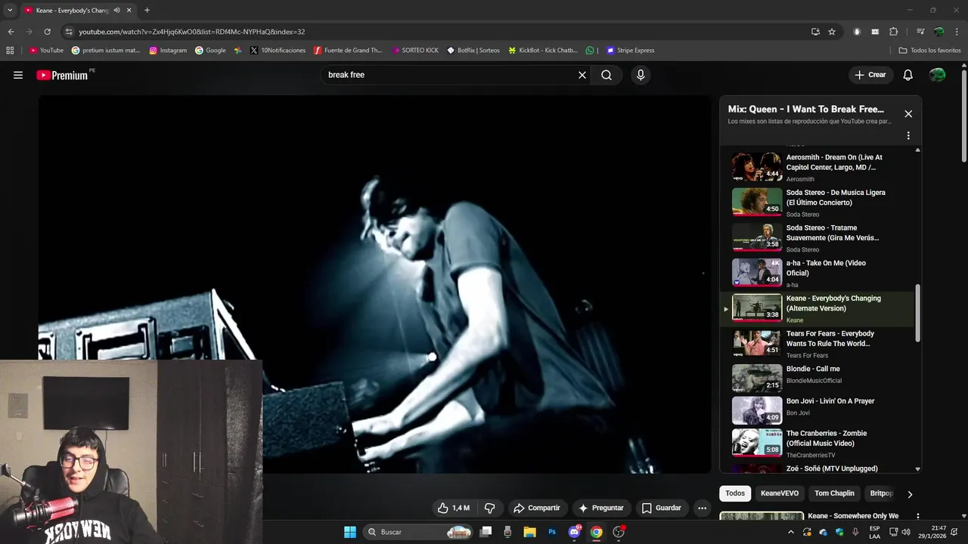The image size is (968, 544).
Task: Select the Tom Chaplin filter chip
Action: click(834, 493)
